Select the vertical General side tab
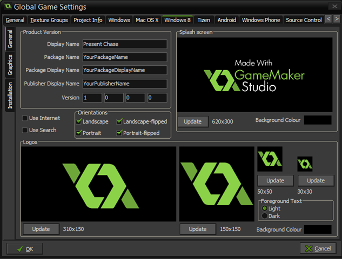Screen dimensions: 342x259 [10, 39]
